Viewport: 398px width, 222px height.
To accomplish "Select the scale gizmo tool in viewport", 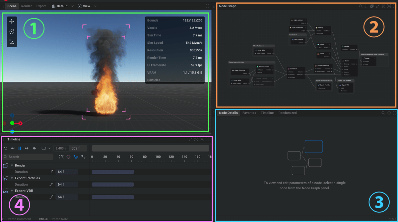I will pyautogui.click(x=12, y=42).
